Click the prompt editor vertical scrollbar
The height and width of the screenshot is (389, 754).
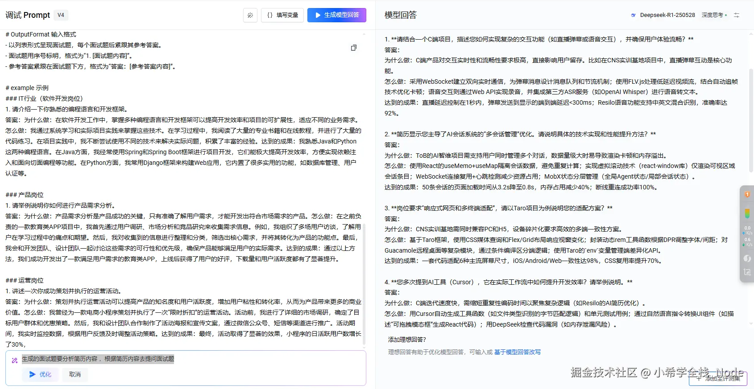364,284
